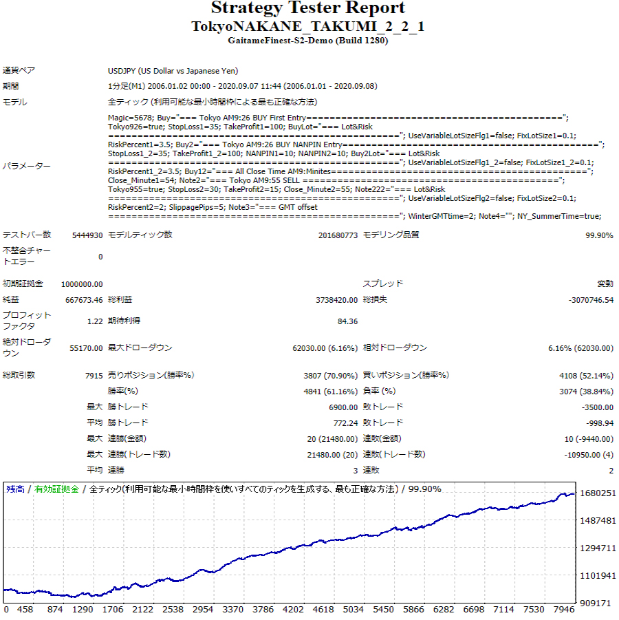The width and height of the screenshot is (619, 620).
Task: Click the 純益 value 667673.46
Action: (84, 300)
